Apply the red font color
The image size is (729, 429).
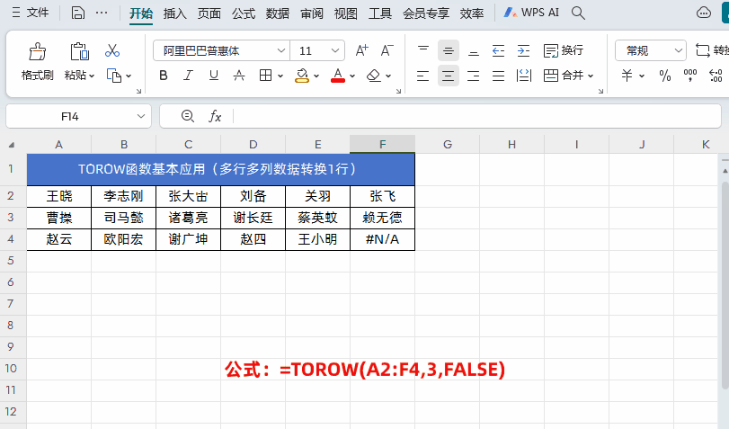pyautogui.click(x=338, y=76)
